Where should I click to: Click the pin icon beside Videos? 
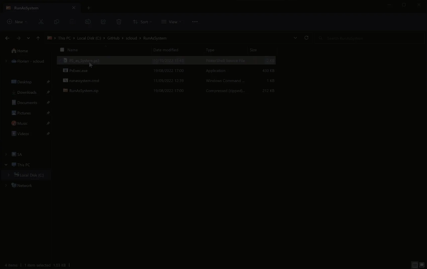tap(48, 134)
